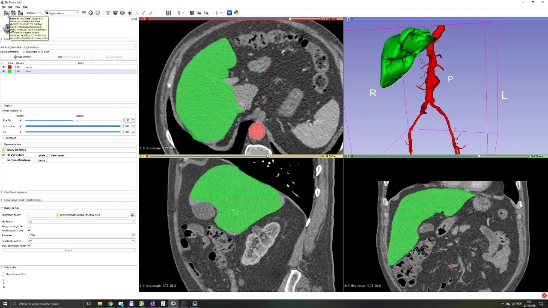Toggle Show destination folder checkbox
Screen dimensions: 548x308
(30, 246)
